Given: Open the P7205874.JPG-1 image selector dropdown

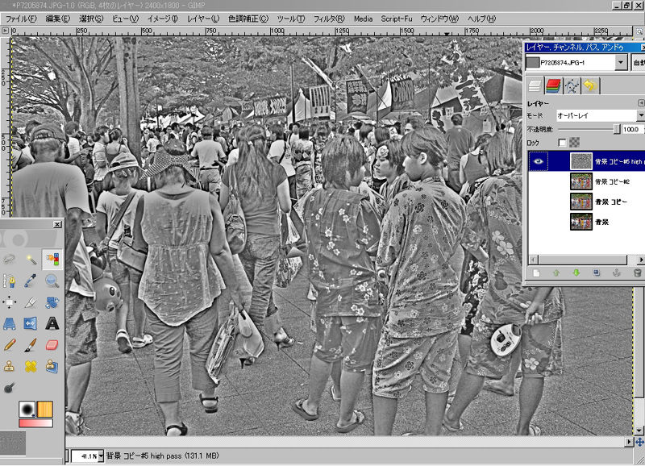Looking at the screenshot, I should pyautogui.click(x=621, y=63).
